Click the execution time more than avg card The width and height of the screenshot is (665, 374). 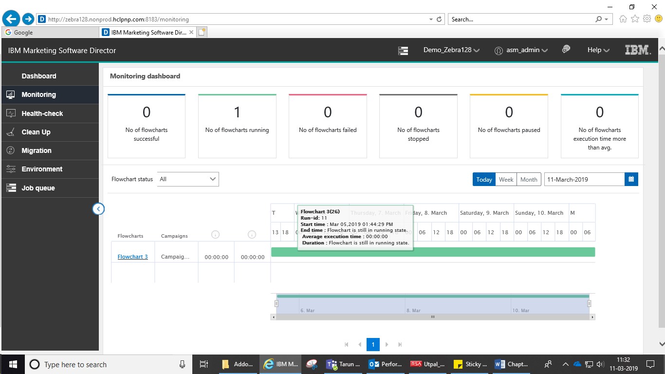pyautogui.click(x=600, y=126)
